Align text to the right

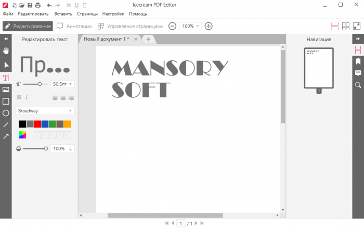click(x=71, y=97)
